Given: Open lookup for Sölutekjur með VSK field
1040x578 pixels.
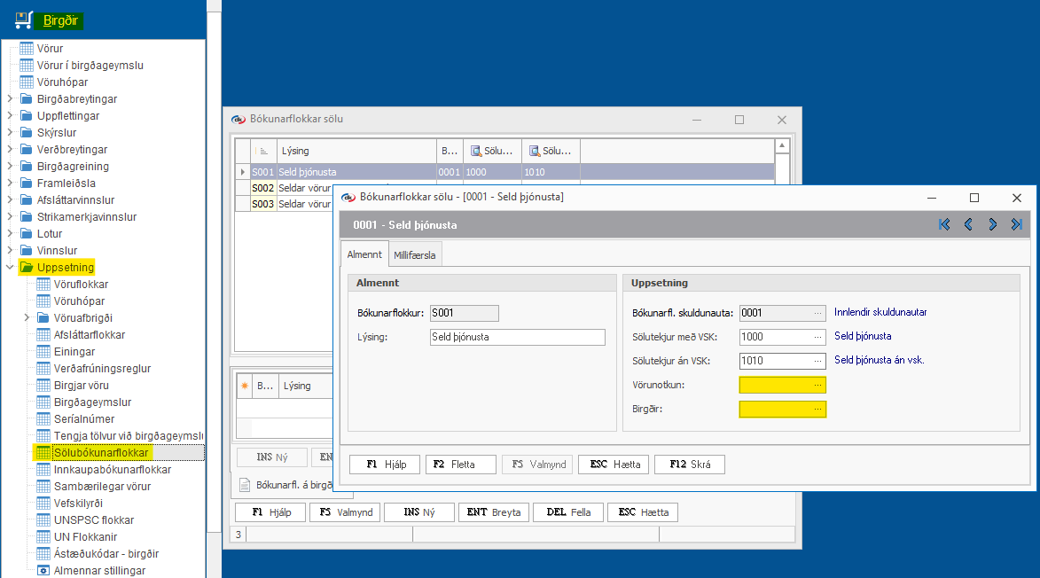Looking at the screenshot, I should (x=817, y=337).
